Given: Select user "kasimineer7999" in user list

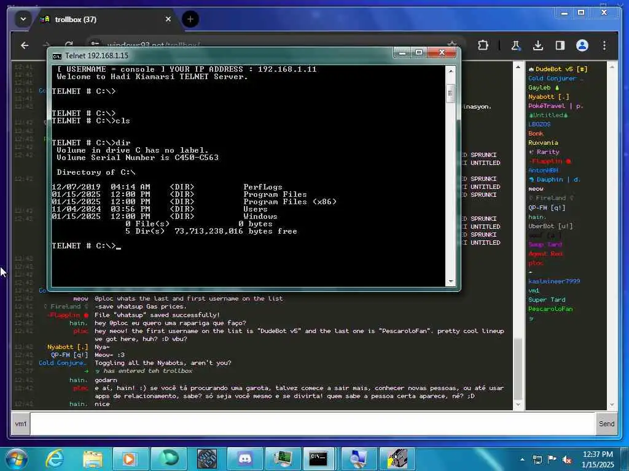Looking at the screenshot, I should click(554, 281).
